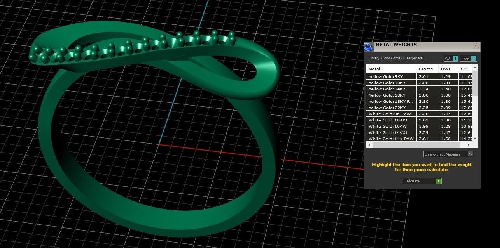The height and width of the screenshot is (248, 500).
Task: Select the Yellow Gold:22KY row
Action: point(420,108)
